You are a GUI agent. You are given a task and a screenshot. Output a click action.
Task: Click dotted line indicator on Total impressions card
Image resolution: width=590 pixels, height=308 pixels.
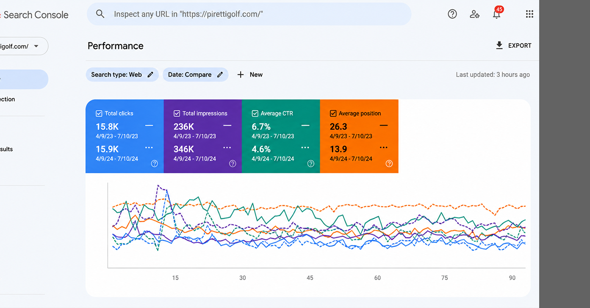click(227, 148)
